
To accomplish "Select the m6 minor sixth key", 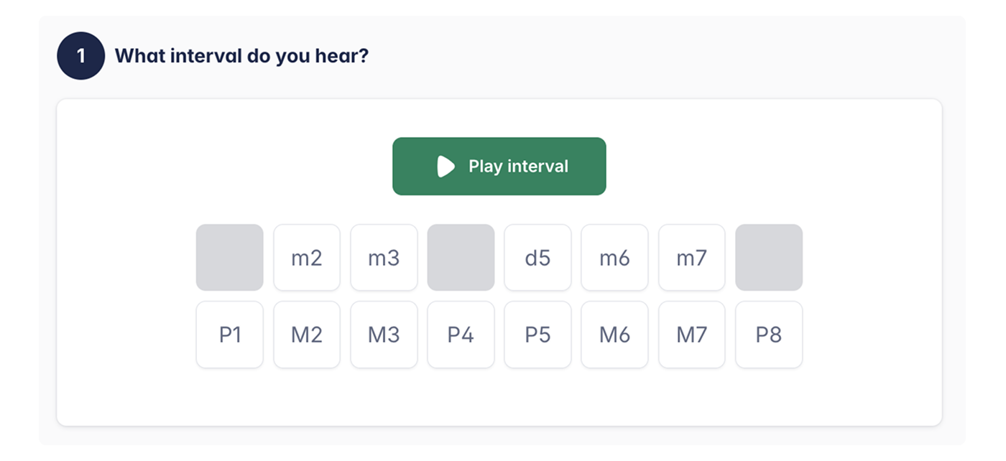I will [614, 258].
